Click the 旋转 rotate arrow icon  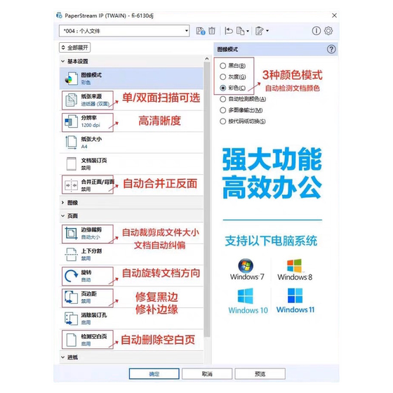pyautogui.click(x=72, y=276)
